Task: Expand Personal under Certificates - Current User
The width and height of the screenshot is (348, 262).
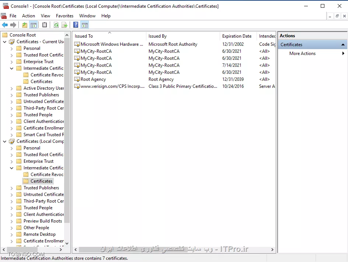Action: pyautogui.click(x=11, y=48)
